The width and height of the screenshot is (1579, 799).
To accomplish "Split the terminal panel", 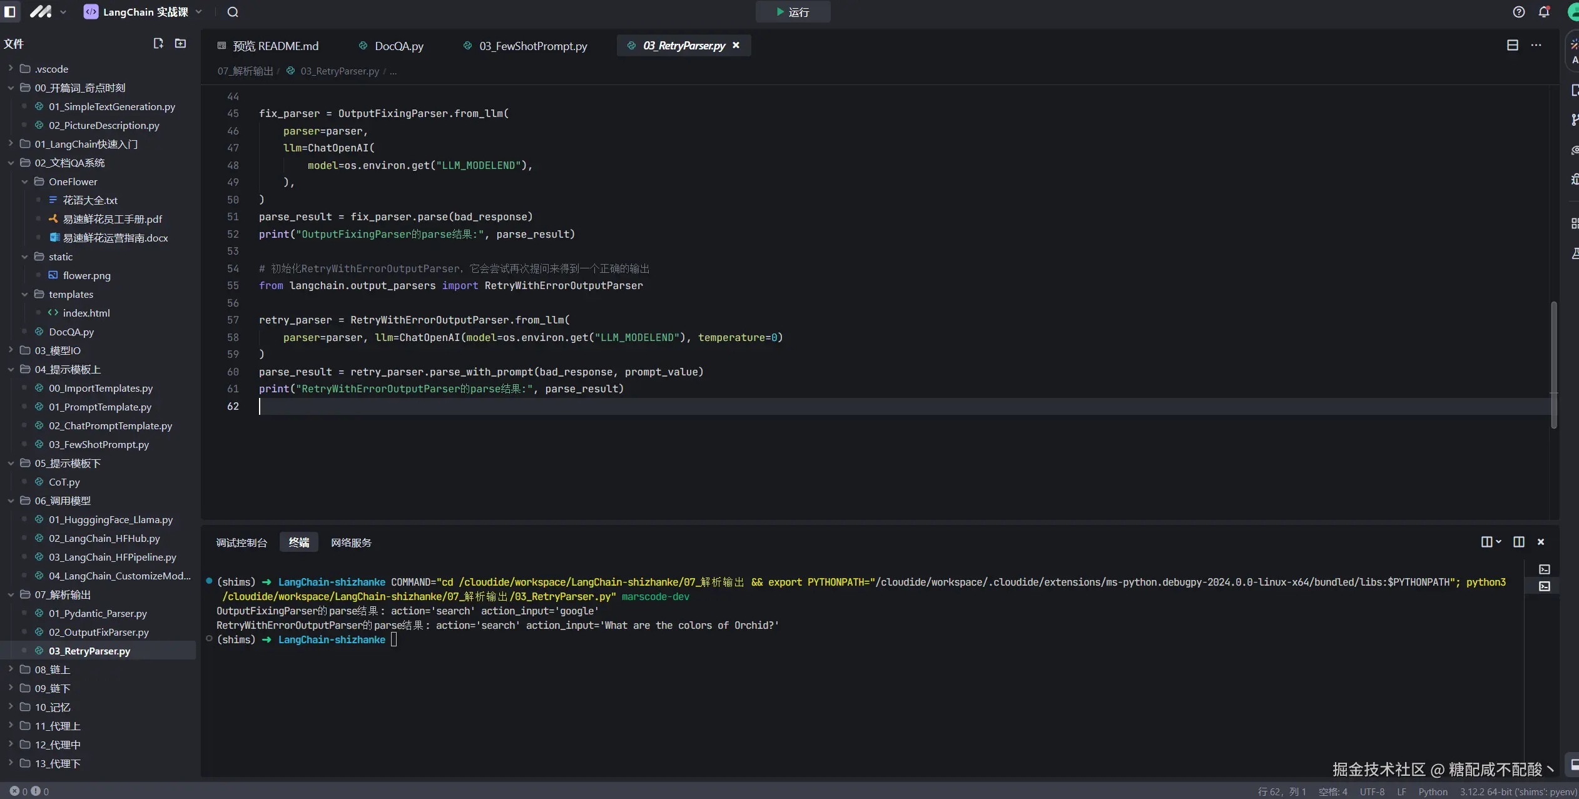I will (x=1518, y=542).
